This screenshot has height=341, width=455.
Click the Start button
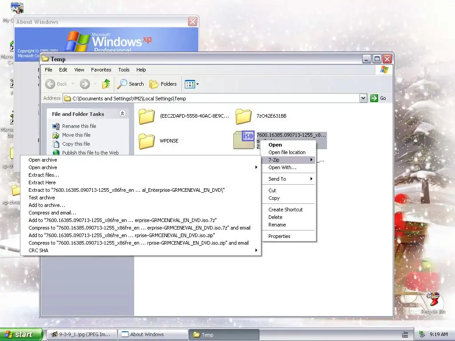coord(21,334)
